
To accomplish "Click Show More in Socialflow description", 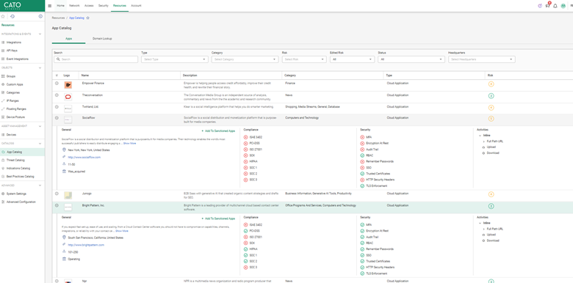I will coord(129,143).
